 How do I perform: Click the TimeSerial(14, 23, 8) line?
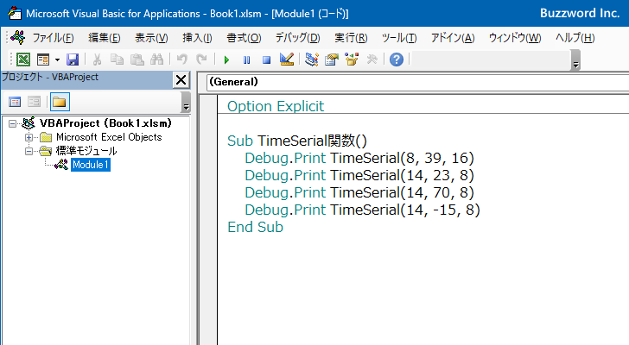[x=359, y=175]
